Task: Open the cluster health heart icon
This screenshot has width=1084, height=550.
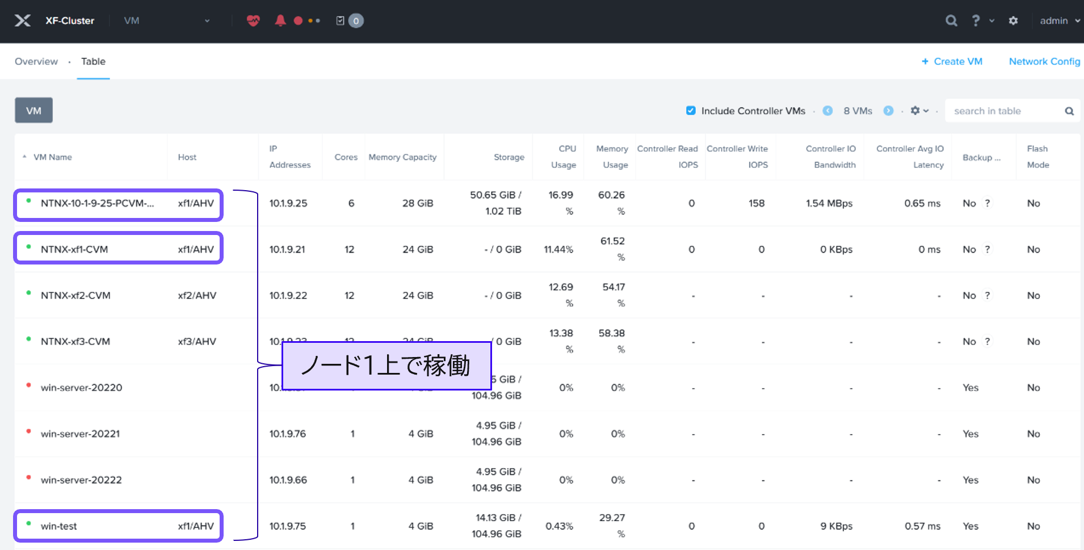Action: coord(253,21)
